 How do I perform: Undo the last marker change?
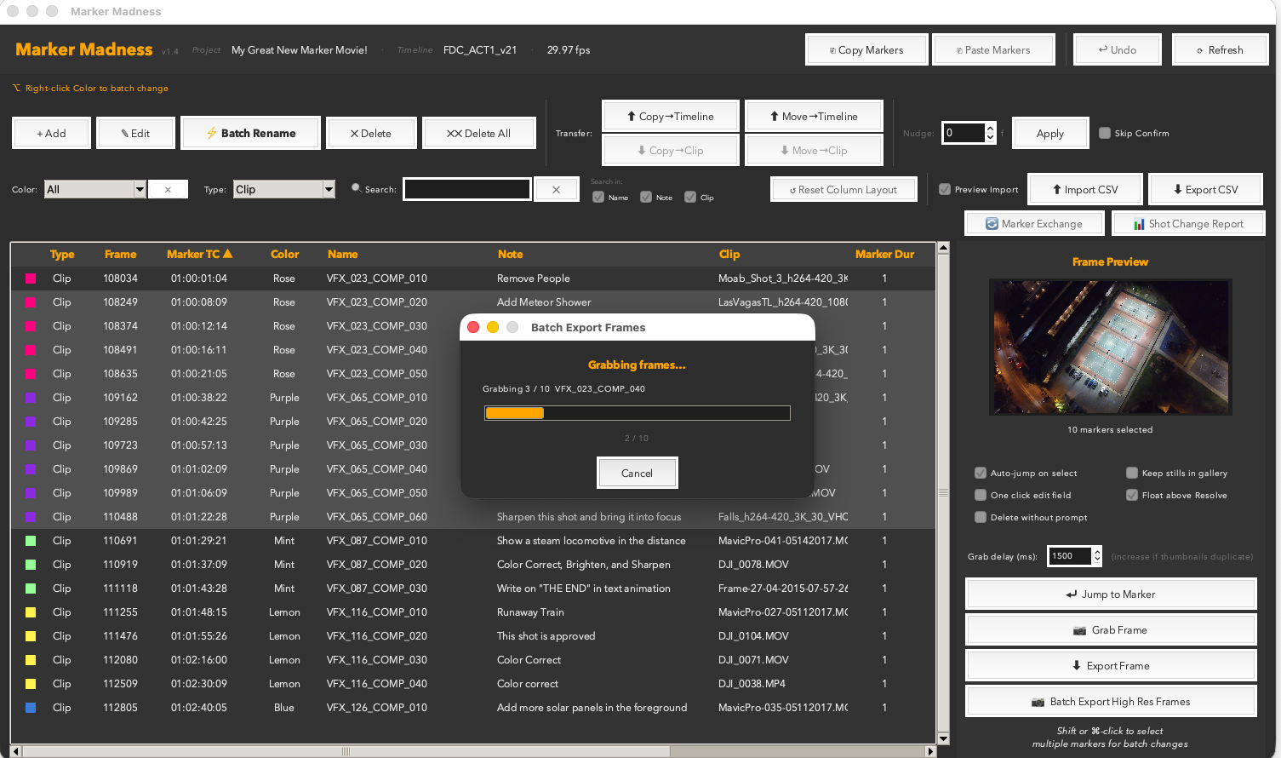(1117, 49)
